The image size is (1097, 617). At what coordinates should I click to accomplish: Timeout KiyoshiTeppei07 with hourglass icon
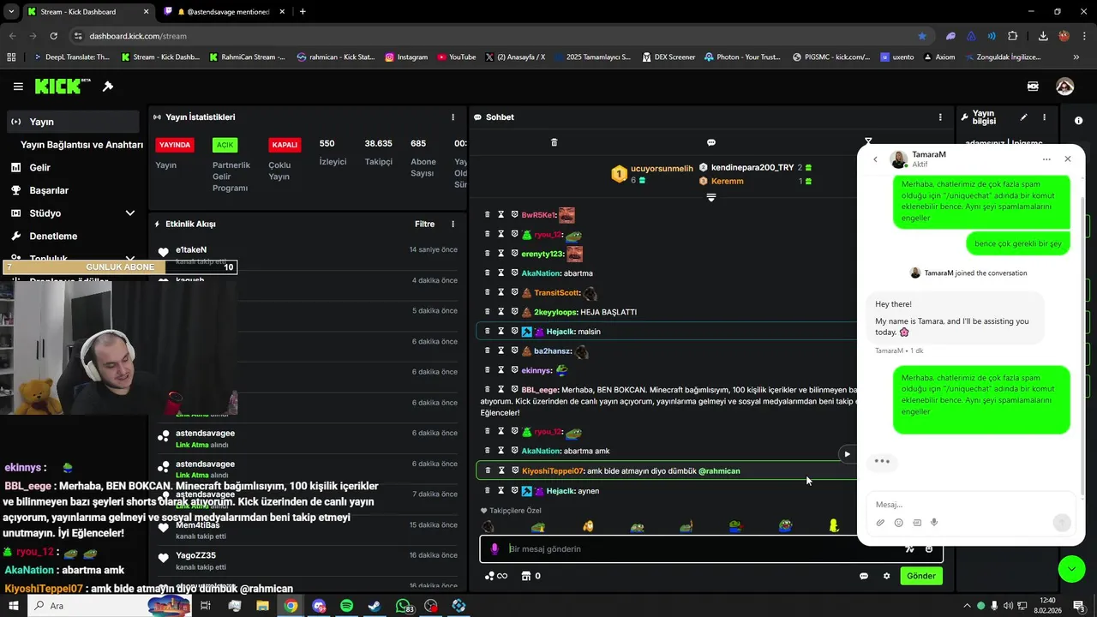click(x=501, y=470)
